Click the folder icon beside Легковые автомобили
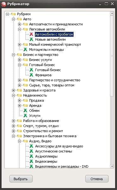Viewport: 117px width, 190px height. pos(25,29)
